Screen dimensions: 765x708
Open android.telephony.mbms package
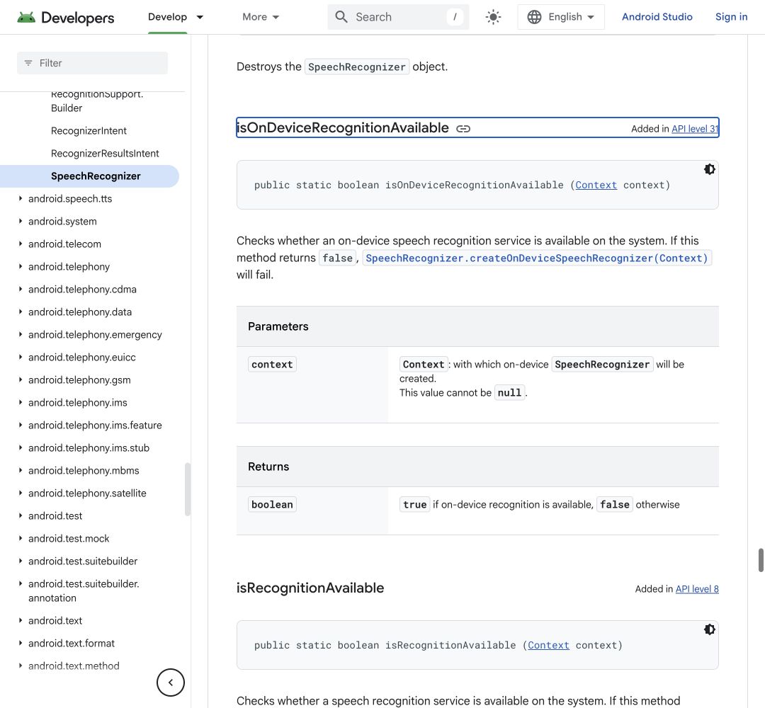click(84, 471)
